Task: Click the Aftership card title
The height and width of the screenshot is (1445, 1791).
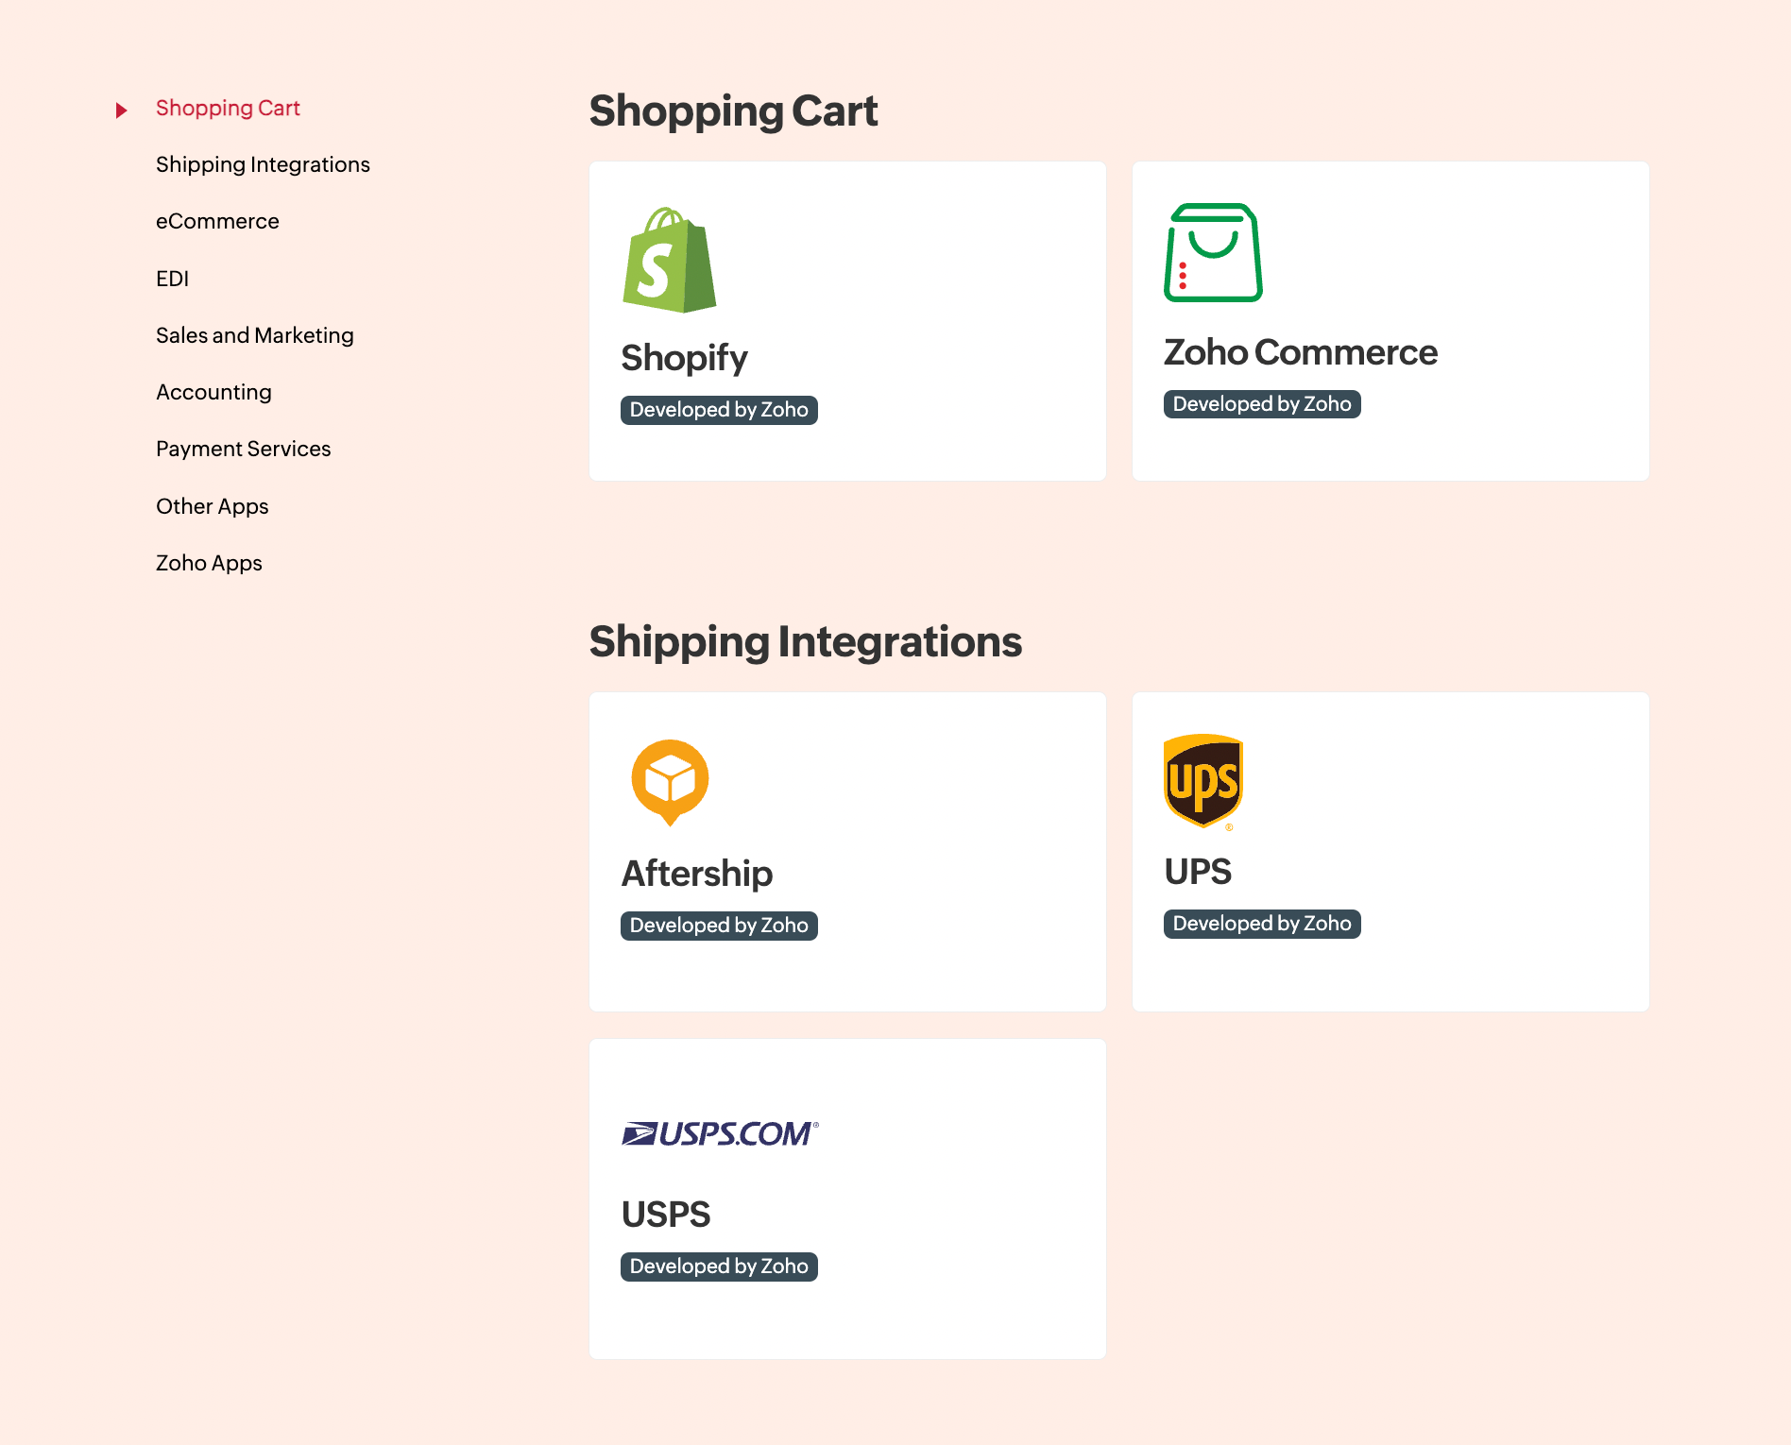Action: point(697,874)
